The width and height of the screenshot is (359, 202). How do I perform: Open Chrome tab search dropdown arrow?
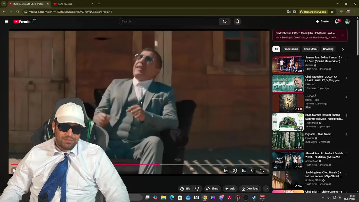click(x=4, y=4)
